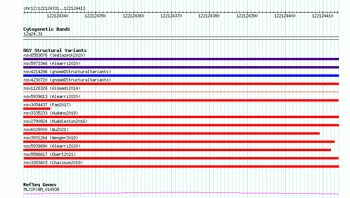
Task: Open the nsv4214286 gnomAD variant label
Action: [x=67, y=72]
